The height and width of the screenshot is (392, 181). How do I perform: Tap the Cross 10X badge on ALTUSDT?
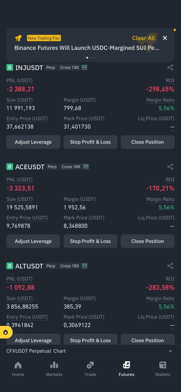70,266
